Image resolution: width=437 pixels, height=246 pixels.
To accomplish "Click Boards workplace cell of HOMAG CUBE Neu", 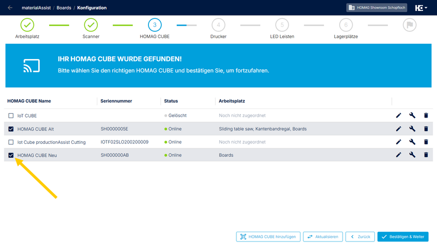I will [x=226, y=155].
